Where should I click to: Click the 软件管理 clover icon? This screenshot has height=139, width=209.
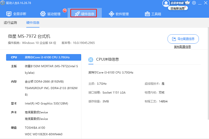[111, 14]
